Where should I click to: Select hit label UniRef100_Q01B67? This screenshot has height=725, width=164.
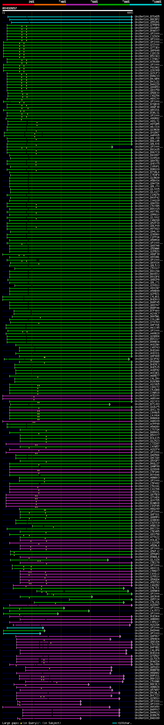[x=147, y=132]
